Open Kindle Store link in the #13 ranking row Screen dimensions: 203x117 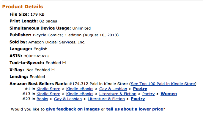[x=48, y=94]
